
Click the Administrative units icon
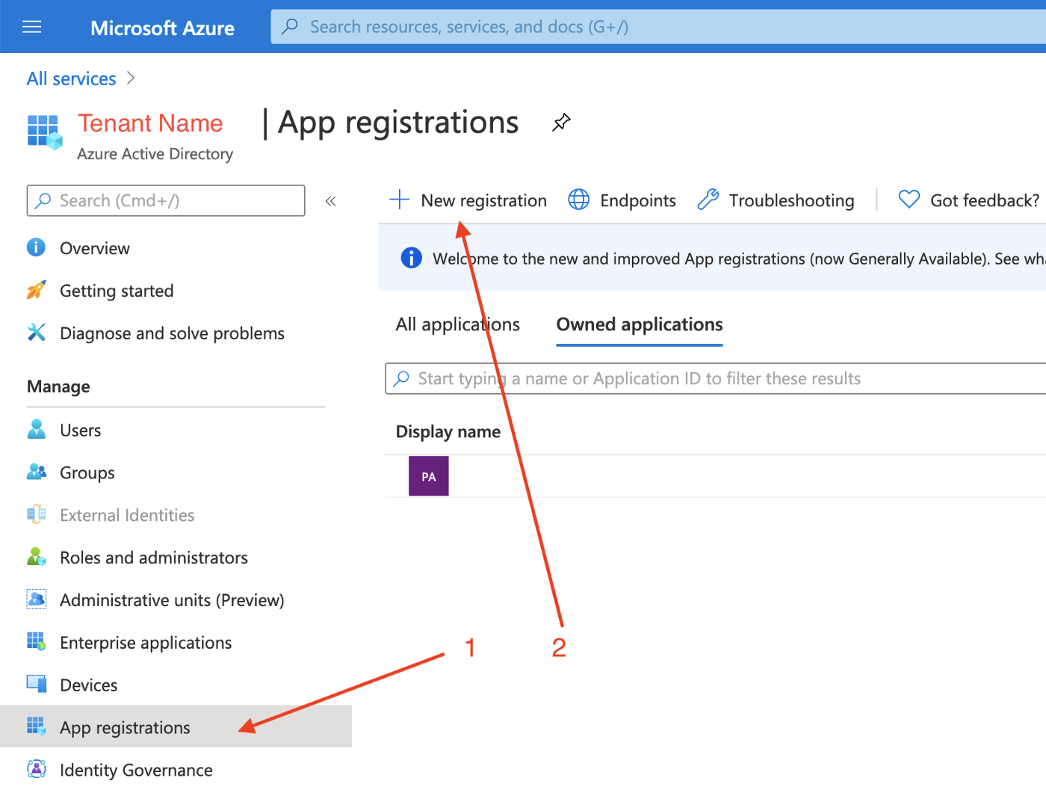coord(36,599)
